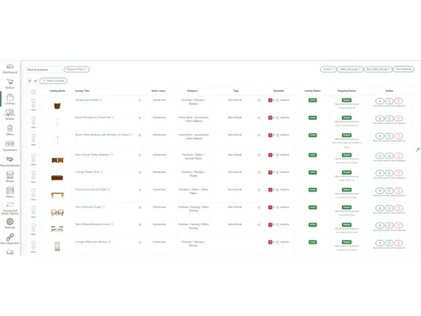The image size is (421, 316).
Task: Expand More under Pair of Directors Chairs checkbox
Action: tap(34, 217)
